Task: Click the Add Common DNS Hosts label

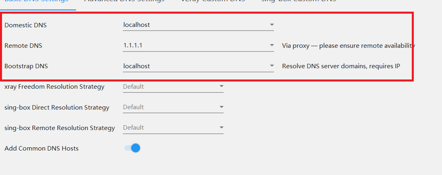Action: pos(42,149)
